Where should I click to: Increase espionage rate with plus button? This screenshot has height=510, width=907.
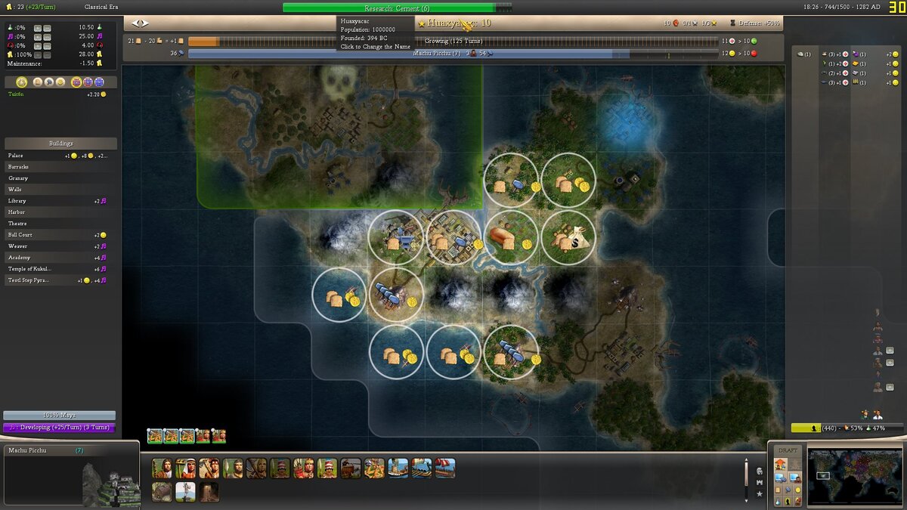[38, 46]
